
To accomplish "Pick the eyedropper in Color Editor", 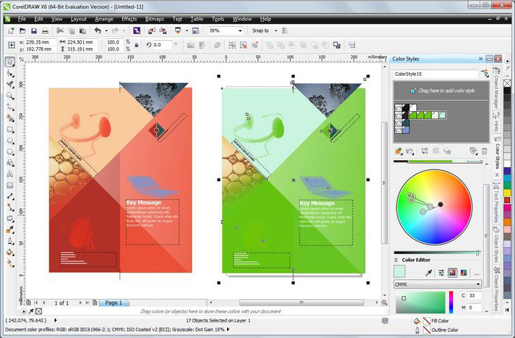I will click(430, 273).
